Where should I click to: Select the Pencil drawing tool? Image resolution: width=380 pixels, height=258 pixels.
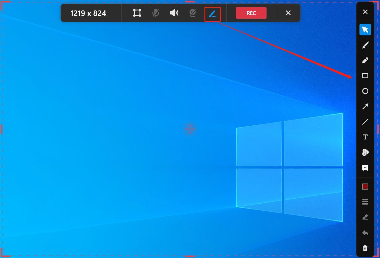click(365, 60)
